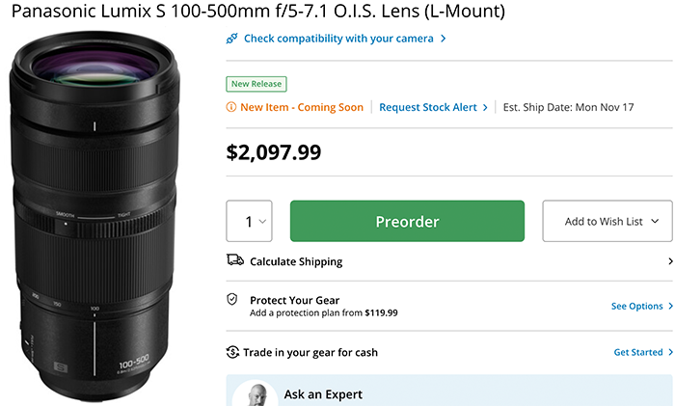Click the orange info icon beside New Item
This screenshot has height=406, width=675.
231,107
